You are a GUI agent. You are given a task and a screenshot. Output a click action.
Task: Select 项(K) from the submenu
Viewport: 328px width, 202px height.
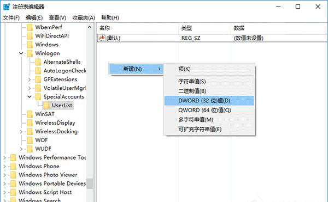pyautogui.click(x=209, y=69)
